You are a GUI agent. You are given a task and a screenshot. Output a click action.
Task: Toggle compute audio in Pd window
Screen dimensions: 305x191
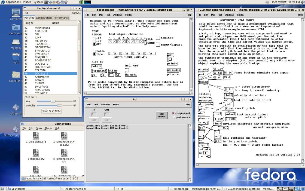(173, 113)
